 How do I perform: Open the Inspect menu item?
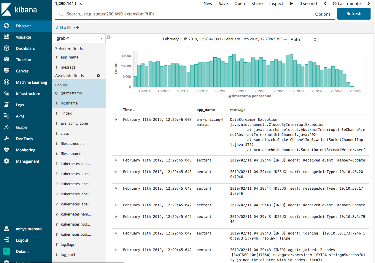pos(276,4)
